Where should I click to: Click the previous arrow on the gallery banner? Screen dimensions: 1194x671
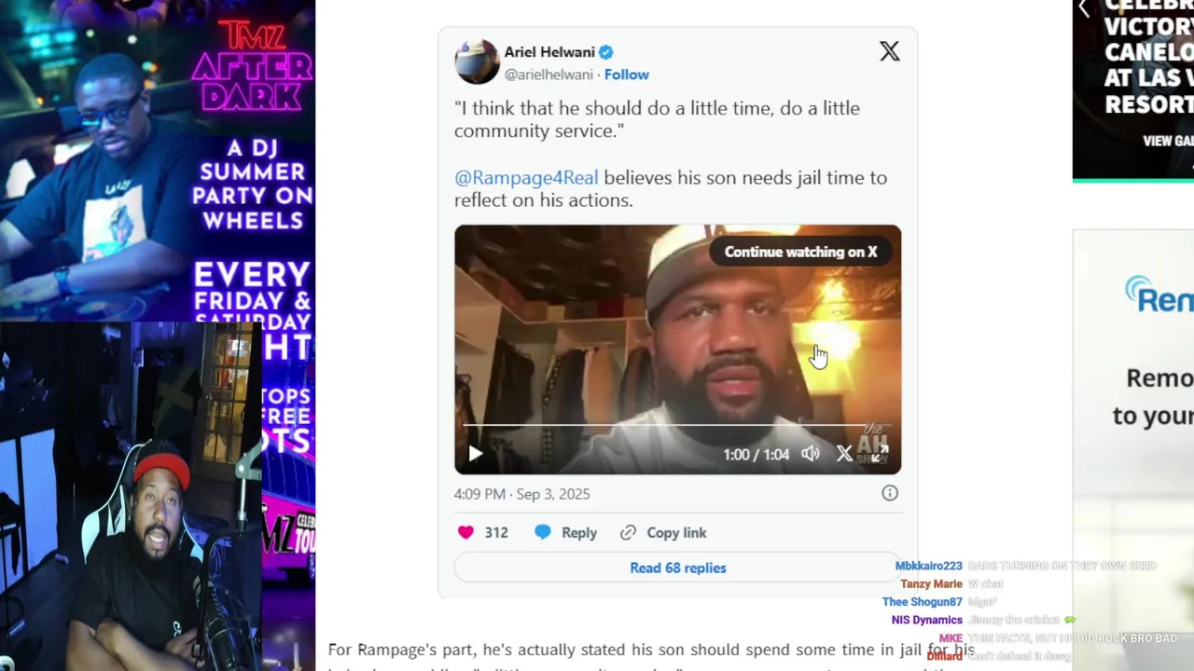tap(1084, 9)
